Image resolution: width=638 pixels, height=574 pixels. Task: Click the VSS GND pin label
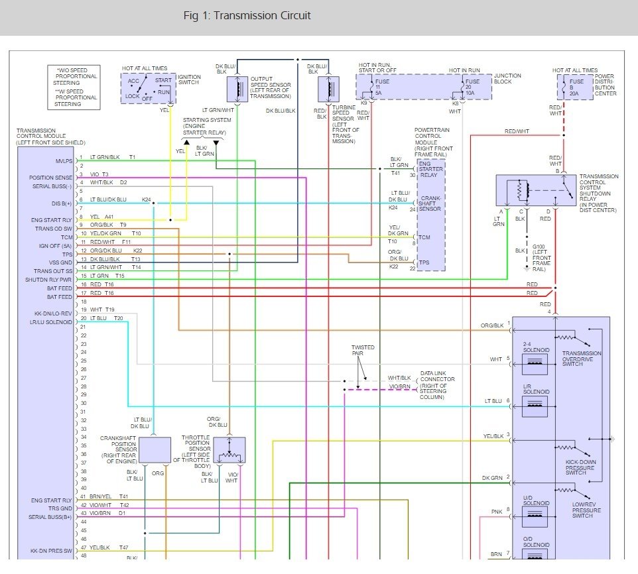pyautogui.click(x=60, y=262)
